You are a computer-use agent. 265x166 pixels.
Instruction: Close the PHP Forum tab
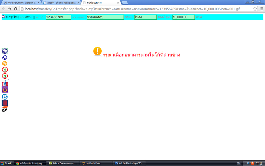coord(38,3)
